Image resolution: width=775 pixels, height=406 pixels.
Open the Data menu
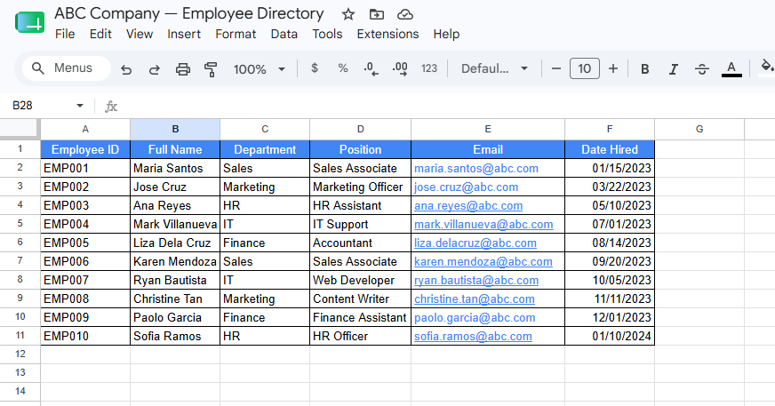[x=284, y=34]
